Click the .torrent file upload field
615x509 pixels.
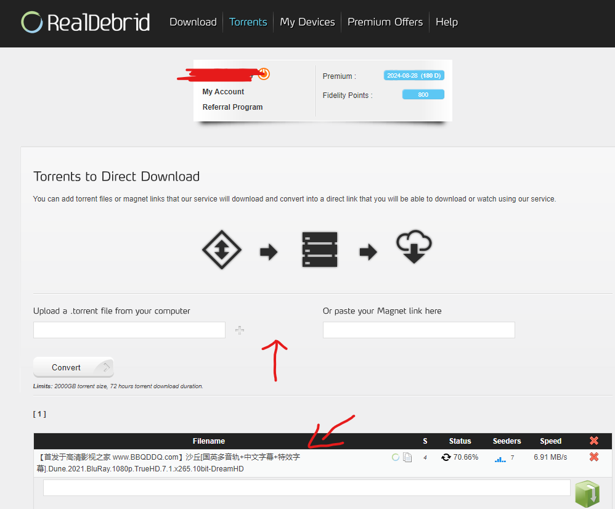click(x=129, y=330)
